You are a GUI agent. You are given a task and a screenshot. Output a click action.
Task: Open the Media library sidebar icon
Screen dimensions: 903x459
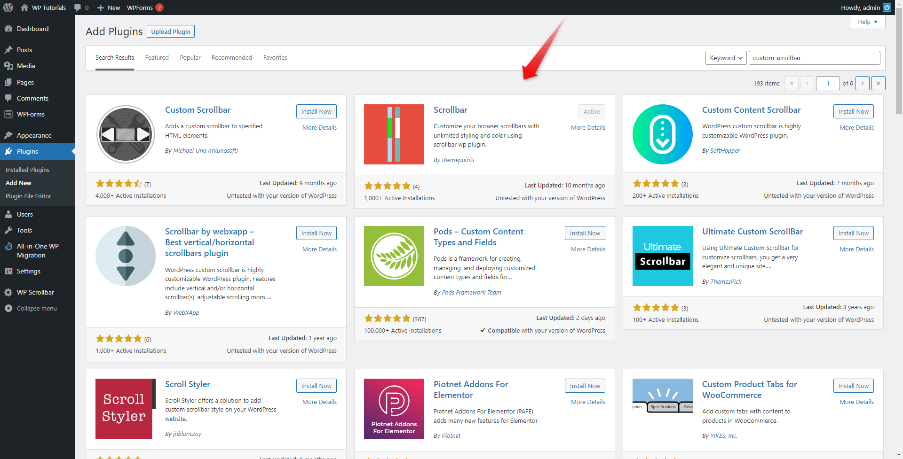pos(9,66)
